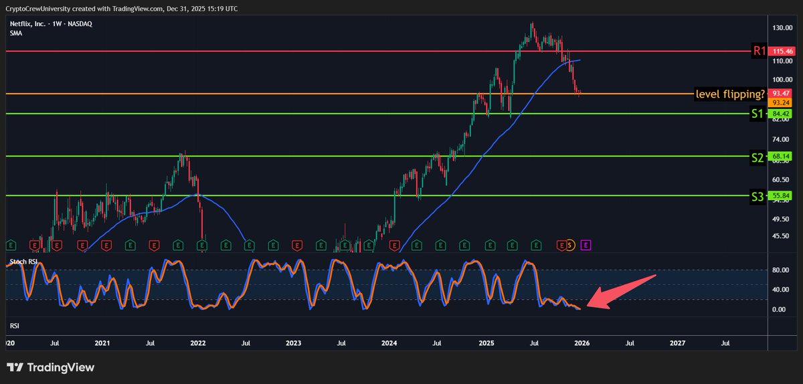Viewport: 803px width, 384px height.
Task: Select the S3 support label
Action: pos(757,197)
